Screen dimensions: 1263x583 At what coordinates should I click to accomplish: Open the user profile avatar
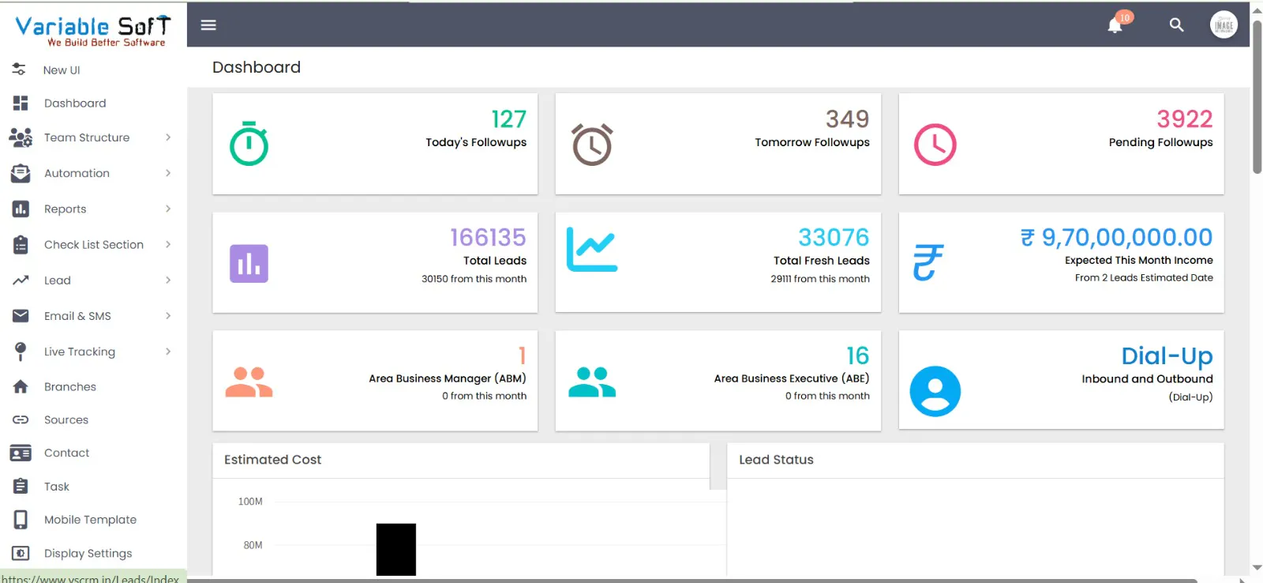(x=1224, y=25)
